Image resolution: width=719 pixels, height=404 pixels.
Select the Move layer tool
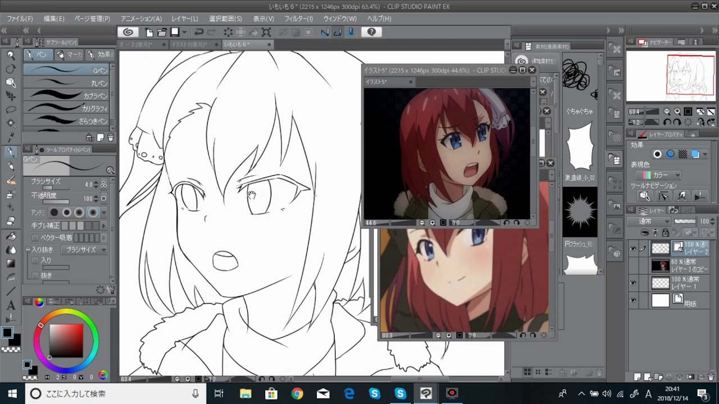[11, 96]
